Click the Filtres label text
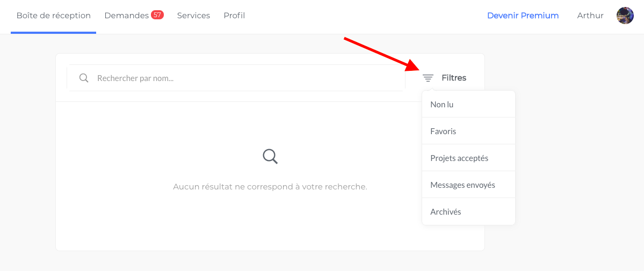The image size is (644, 271). pyautogui.click(x=454, y=78)
